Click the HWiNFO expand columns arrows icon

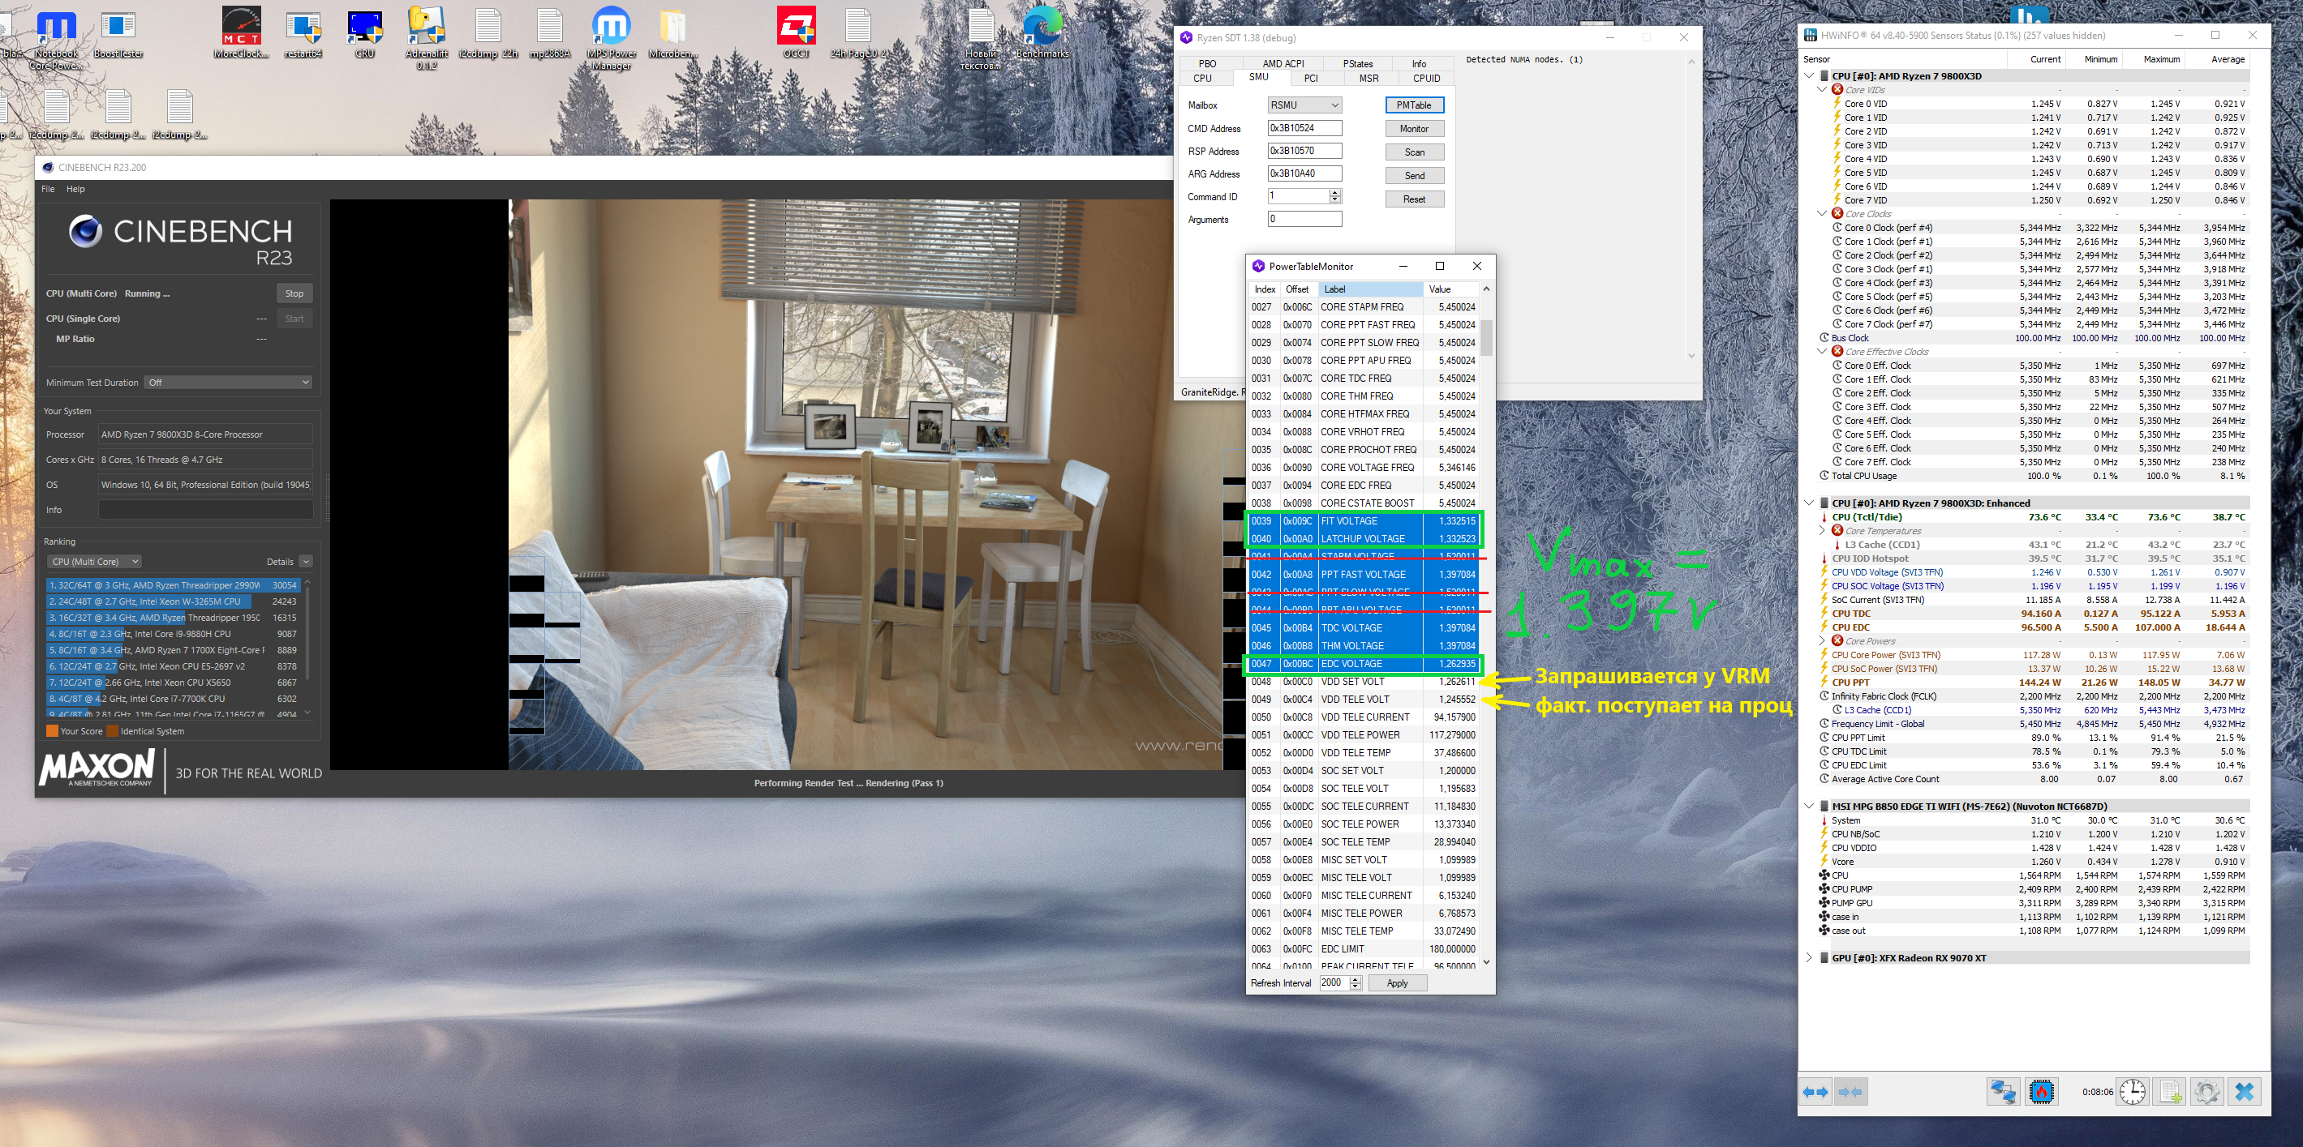(1815, 1092)
